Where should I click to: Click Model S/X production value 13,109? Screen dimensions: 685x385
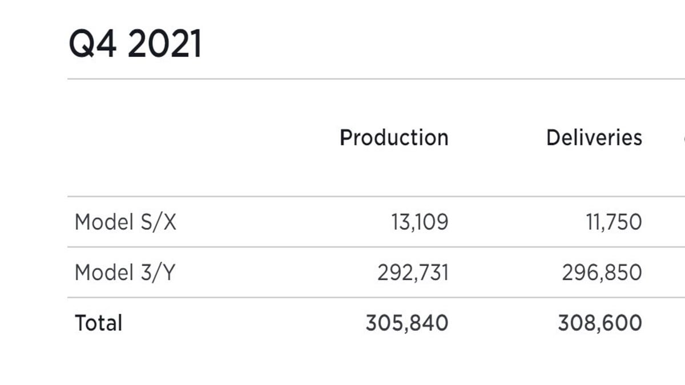click(x=420, y=222)
